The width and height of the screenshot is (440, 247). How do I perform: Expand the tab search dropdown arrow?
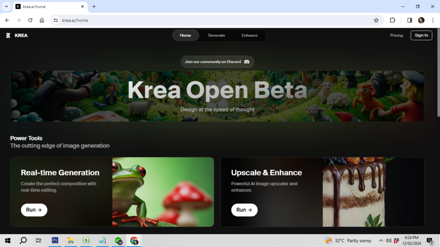6,6
